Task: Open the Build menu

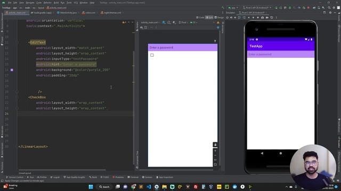Action: 56,3
